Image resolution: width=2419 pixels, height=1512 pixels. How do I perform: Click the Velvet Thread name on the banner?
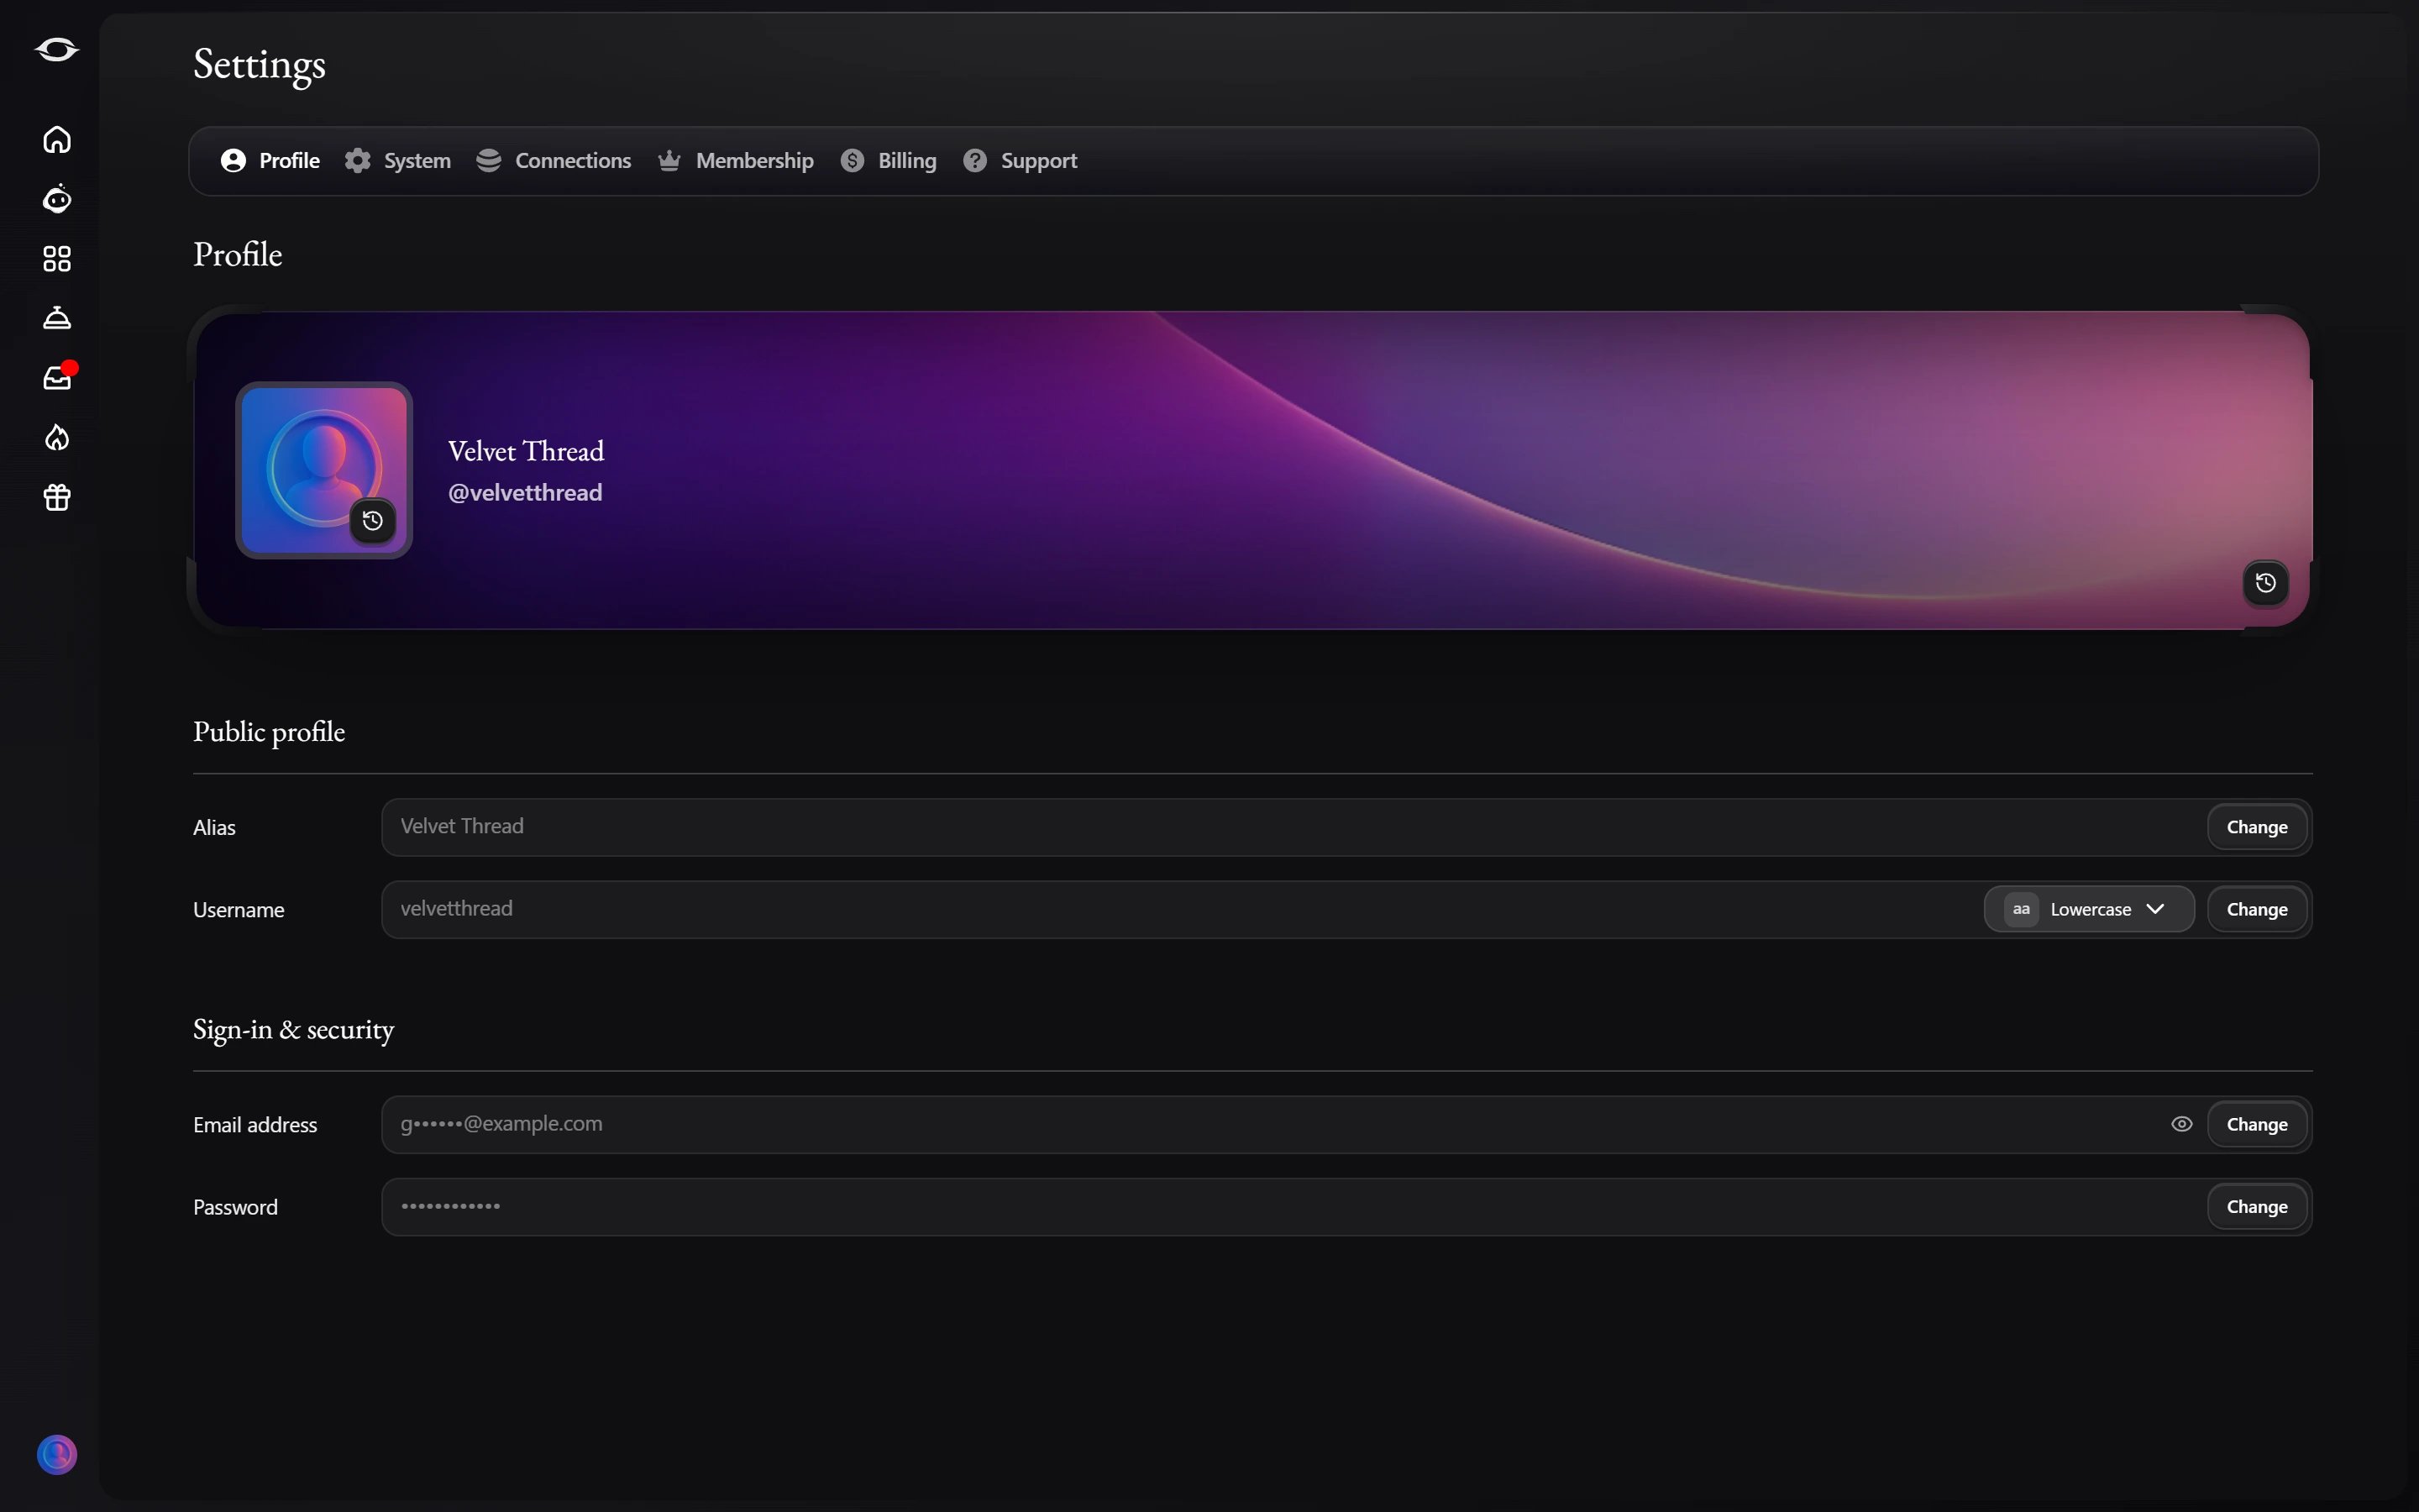click(526, 451)
